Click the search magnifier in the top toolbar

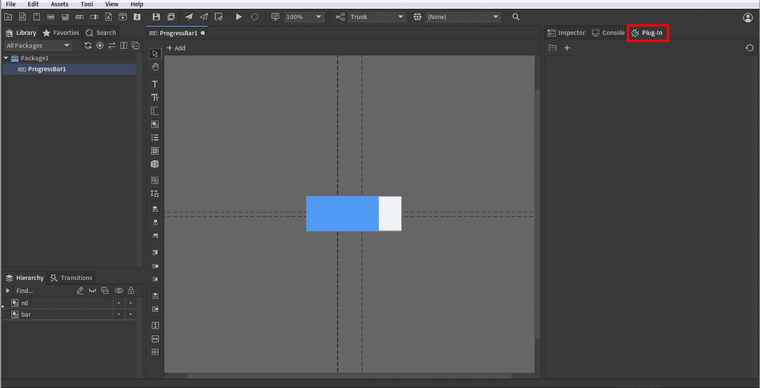(516, 17)
